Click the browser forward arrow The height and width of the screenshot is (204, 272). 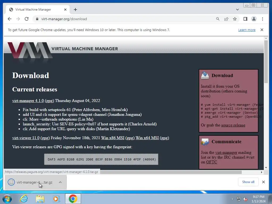(18, 19)
